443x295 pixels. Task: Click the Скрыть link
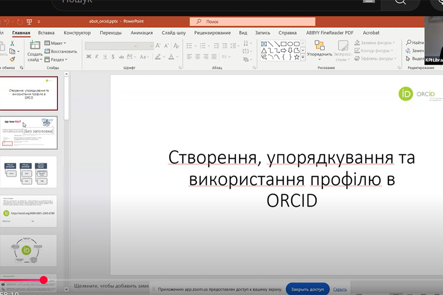click(x=340, y=290)
